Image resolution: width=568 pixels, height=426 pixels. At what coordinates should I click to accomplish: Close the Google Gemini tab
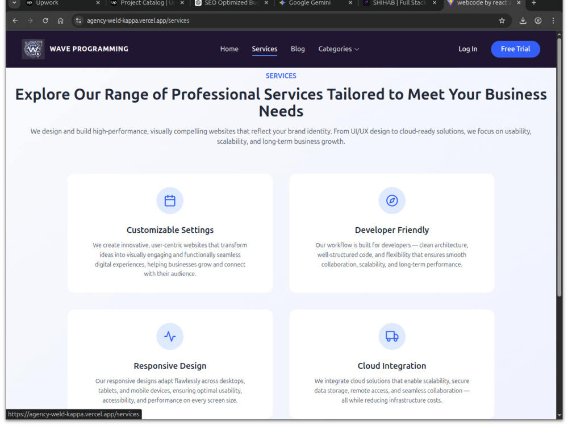click(350, 3)
